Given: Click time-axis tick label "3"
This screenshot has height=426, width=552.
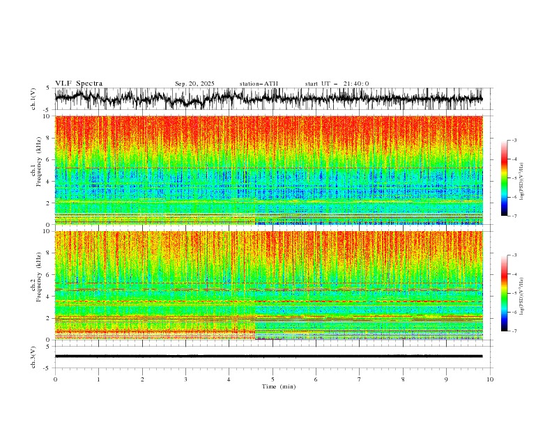Looking at the screenshot, I should (x=186, y=379).
